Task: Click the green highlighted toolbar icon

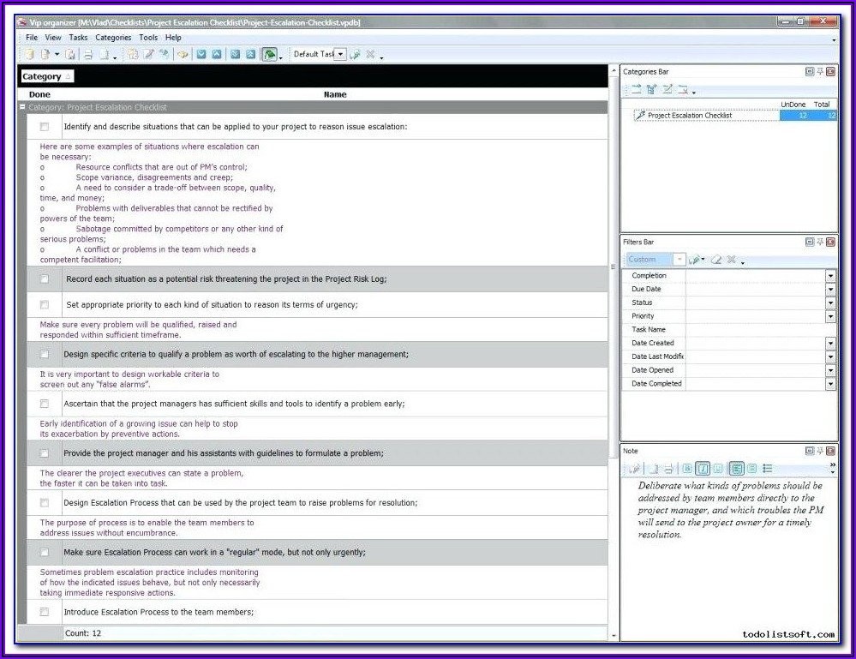Action: pyautogui.click(x=269, y=55)
